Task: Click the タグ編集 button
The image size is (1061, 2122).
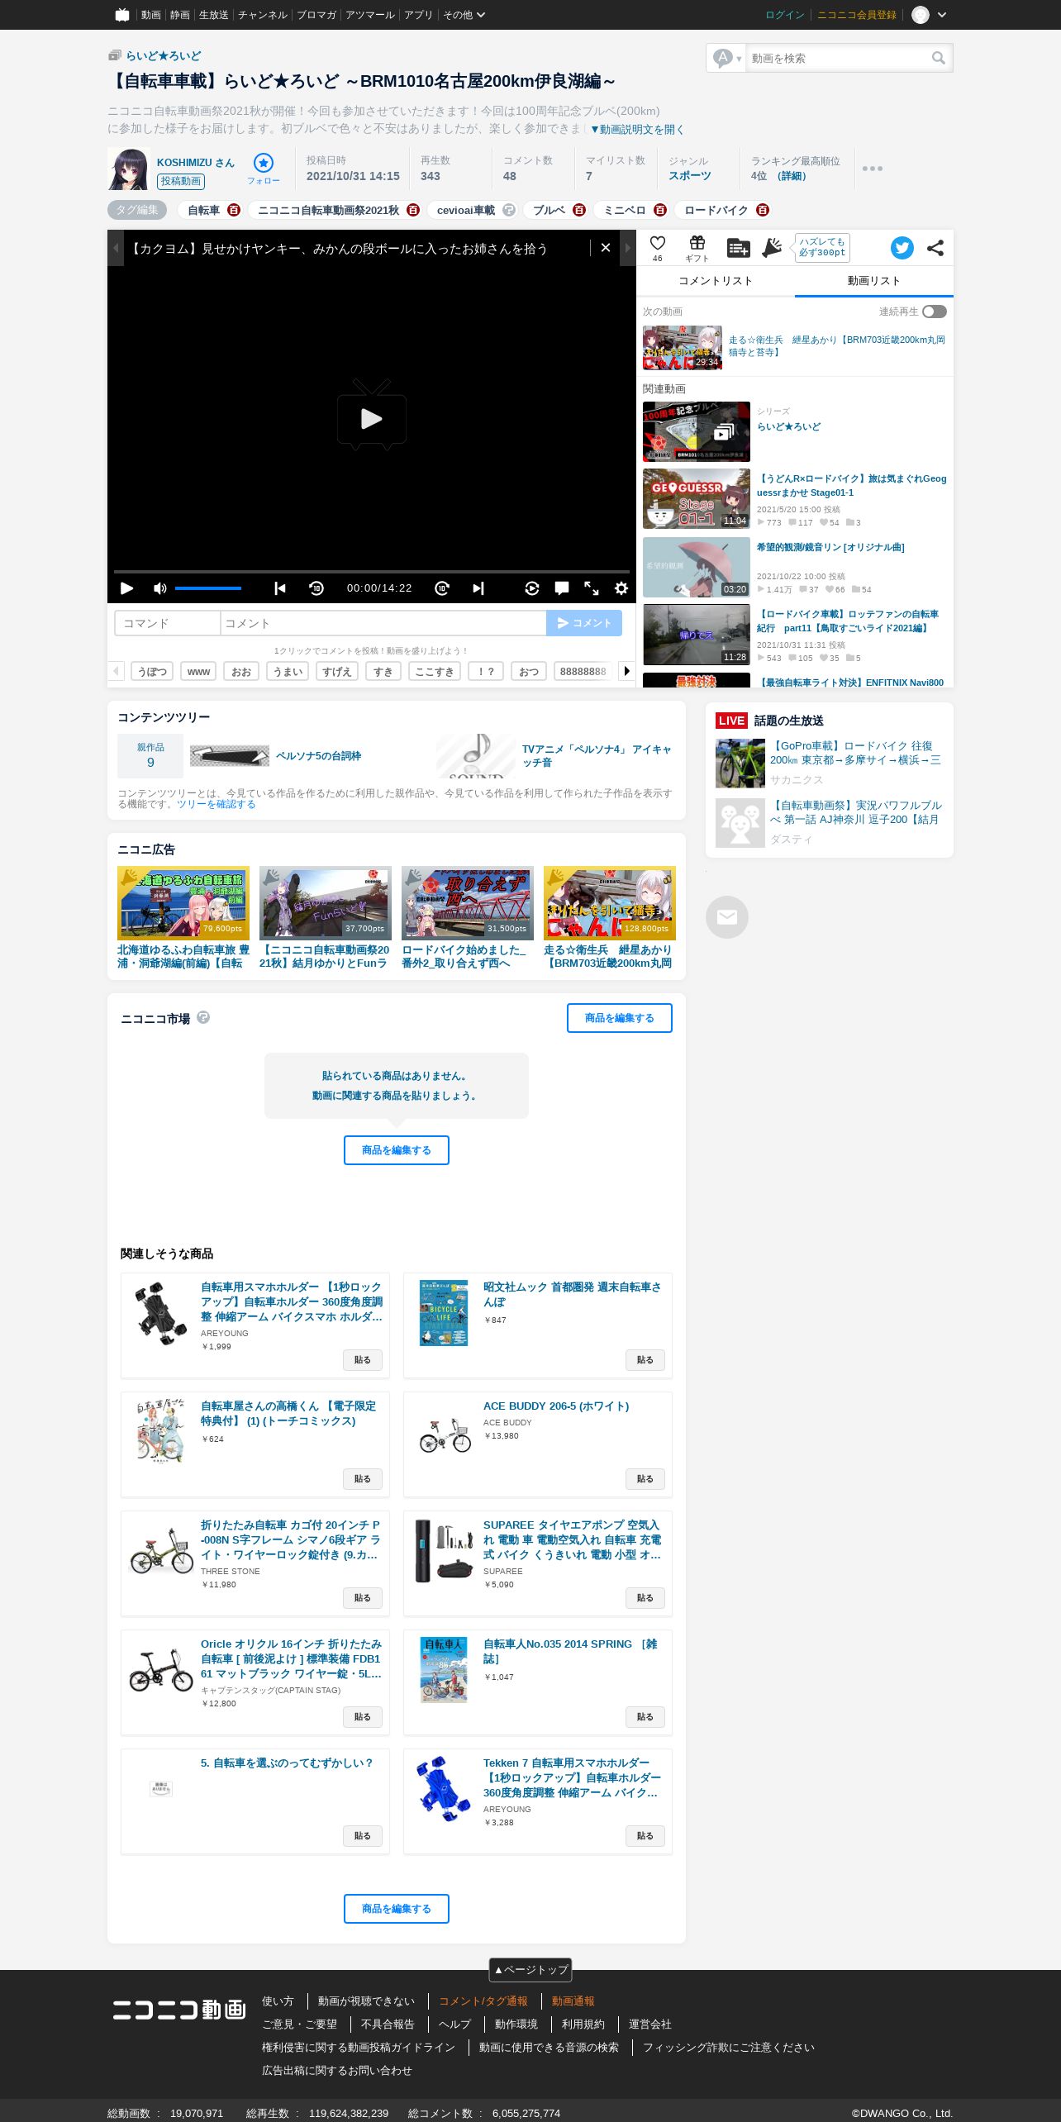Action: (x=137, y=210)
